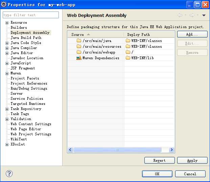Select Targeted Runtimes
The width and height of the screenshot is (210, 182).
coord(28,104)
